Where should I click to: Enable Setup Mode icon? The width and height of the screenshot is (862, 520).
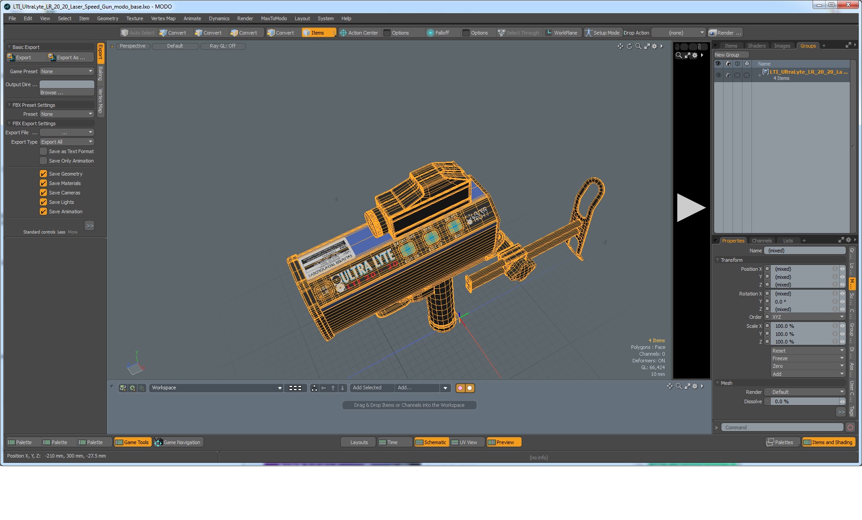[x=588, y=33]
